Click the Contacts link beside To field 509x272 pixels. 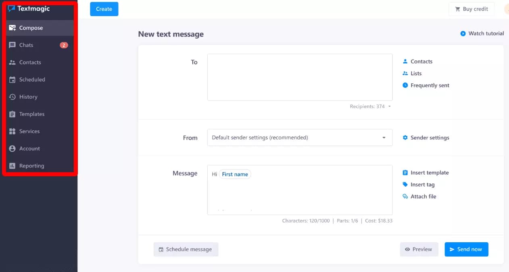(x=421, y=62)
